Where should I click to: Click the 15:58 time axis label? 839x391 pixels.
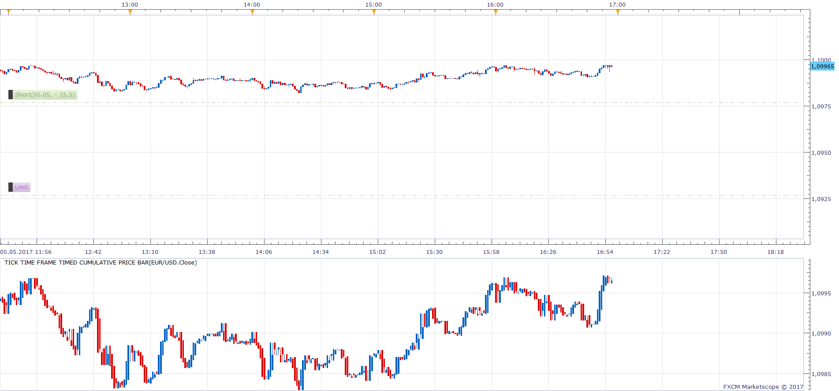[x=491, y=252]
